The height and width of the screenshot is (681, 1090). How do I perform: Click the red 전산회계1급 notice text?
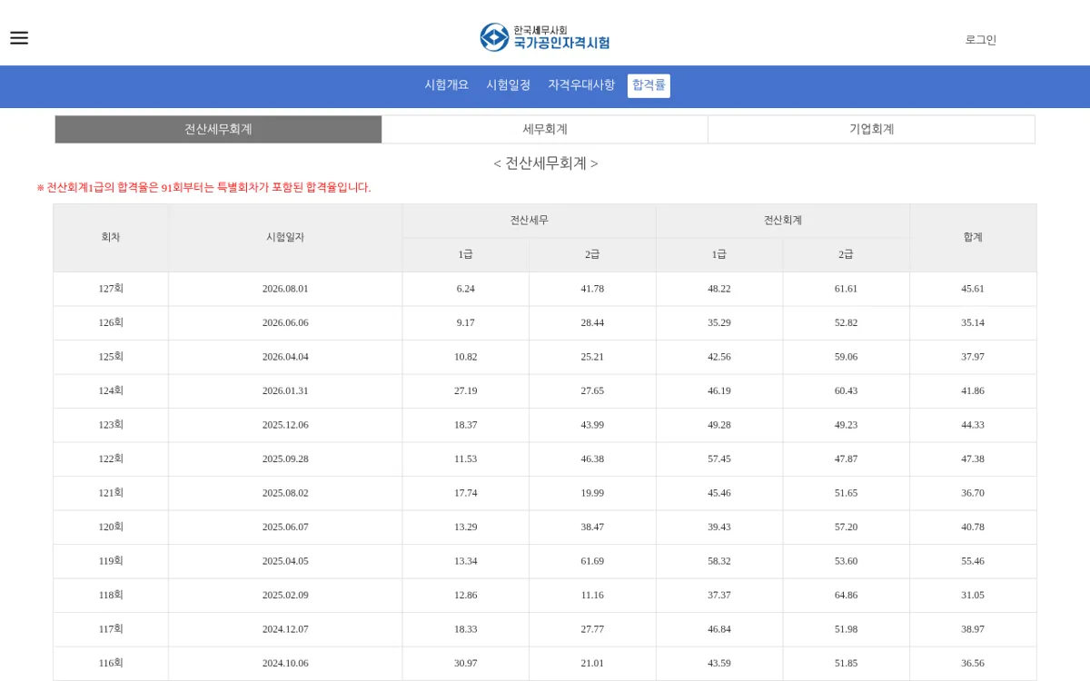[203, 188]
